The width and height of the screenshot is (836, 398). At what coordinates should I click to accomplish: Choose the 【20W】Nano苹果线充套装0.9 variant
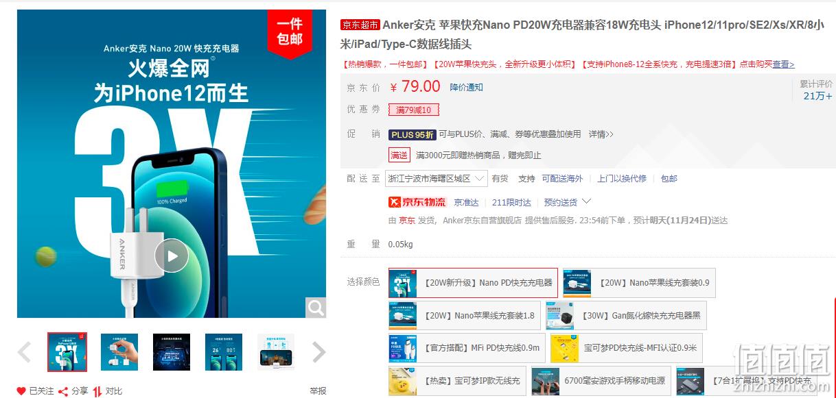638,283
